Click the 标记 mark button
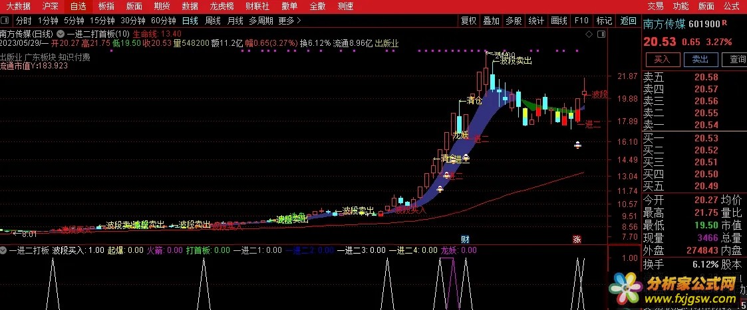Viewport: 747px width, 310px height. 604,21
